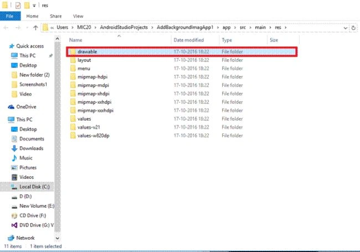Image resolution: width=360 pixels, height=252 pixels.
Task: Open the File menu
Action: pos(10,16)
